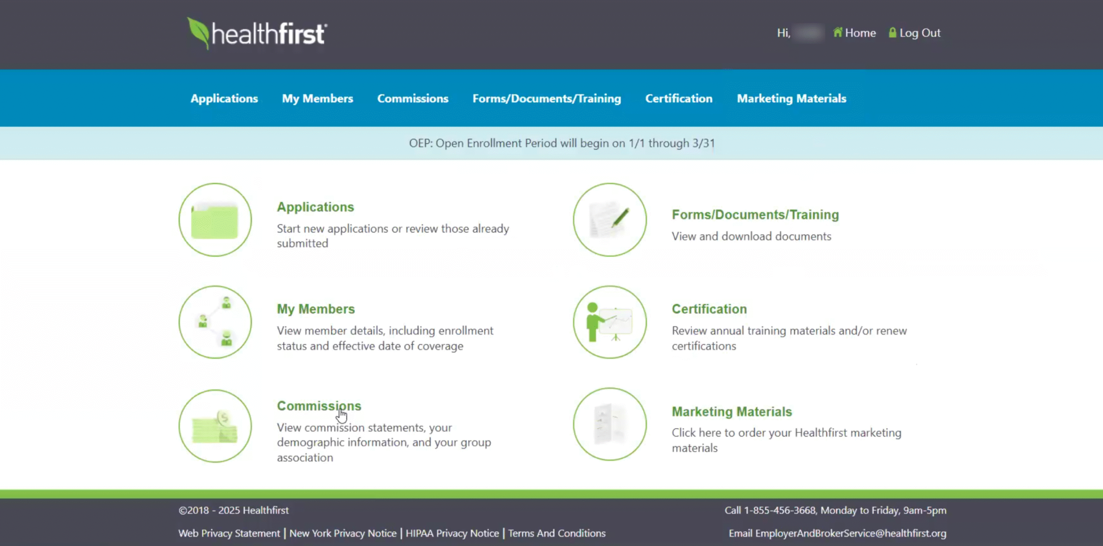Open HIPAA Privacy Notice footer link
Viewport: 1103px width, 546px height.
(x=452, y=533)
